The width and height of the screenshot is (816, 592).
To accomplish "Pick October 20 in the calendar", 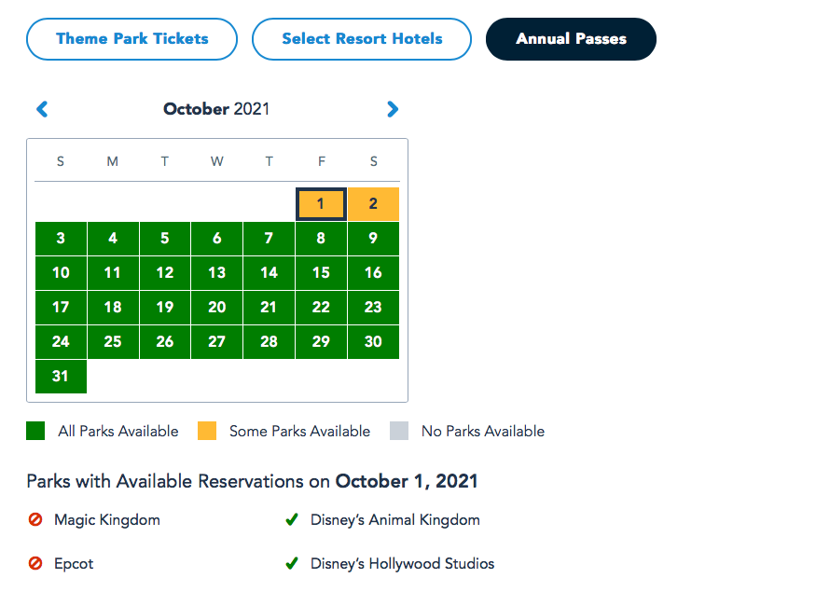I will coord(216,308).
